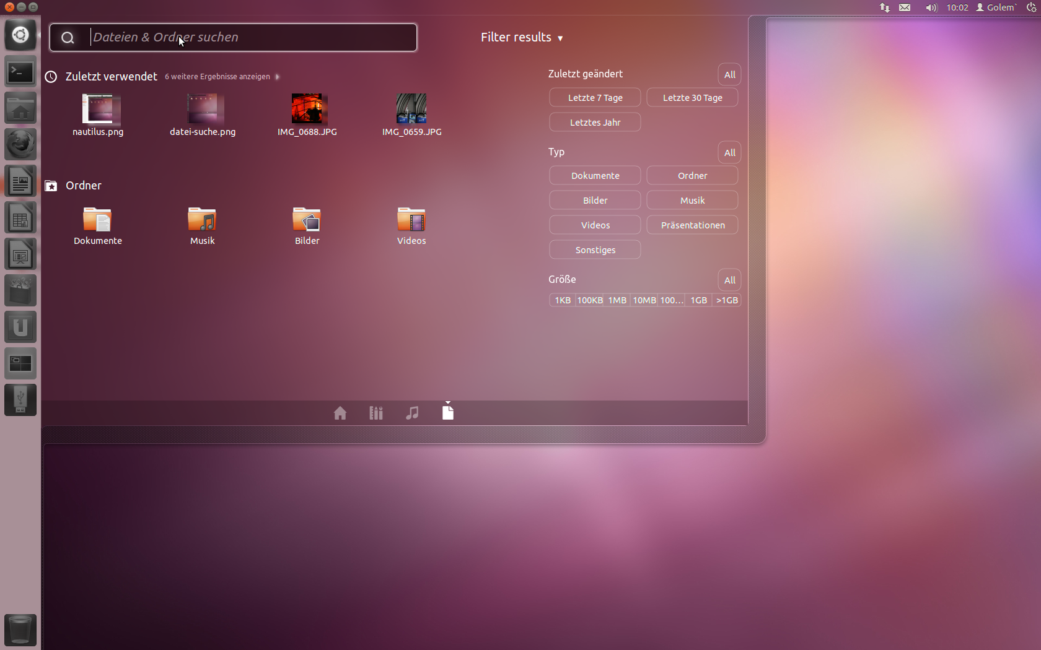Open LibreOffice Calc from the launcher
The width and height of the screenshot is (1041, 650).
20,217
